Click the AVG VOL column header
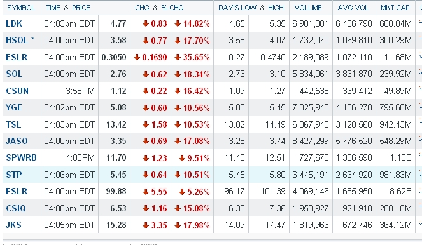The height and width of the screenshot is (245, 422). click(353, 8)
